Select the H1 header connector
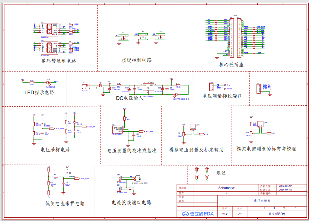Viewport: 309px width, 221px height. pos(231,38)
